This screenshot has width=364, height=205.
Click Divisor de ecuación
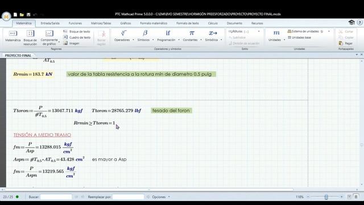click(244, 43)
